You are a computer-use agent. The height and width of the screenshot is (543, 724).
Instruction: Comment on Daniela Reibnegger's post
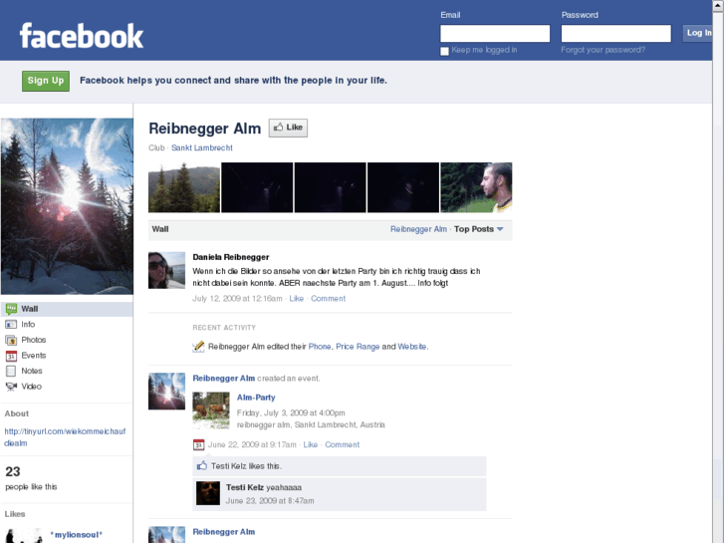[x=328, y=299]
